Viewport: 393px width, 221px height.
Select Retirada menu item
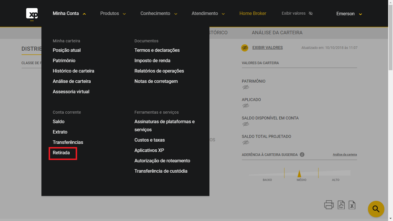point(61,153)
